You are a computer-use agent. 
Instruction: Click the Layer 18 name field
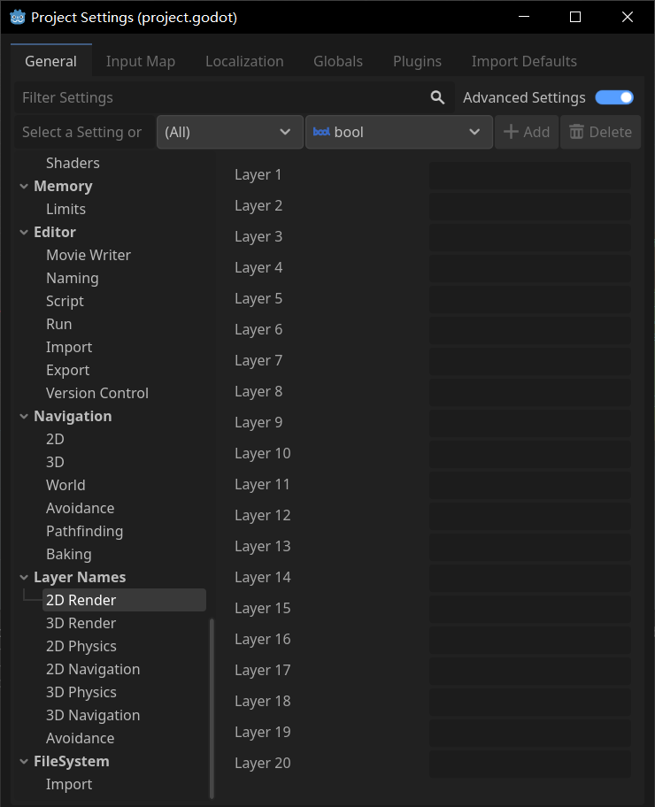[x=530, y=702]
